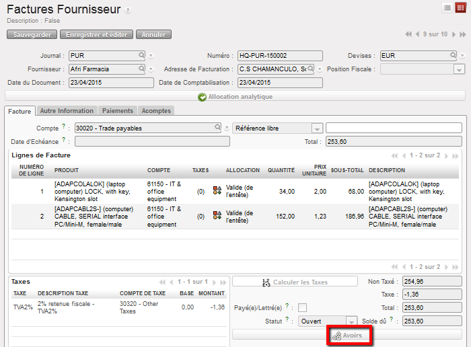The height and width of the screenshot is (347, 471).
Task: Open the Position Fiscale dropdown
Action: pyautogui.click(x=458, y=69)
